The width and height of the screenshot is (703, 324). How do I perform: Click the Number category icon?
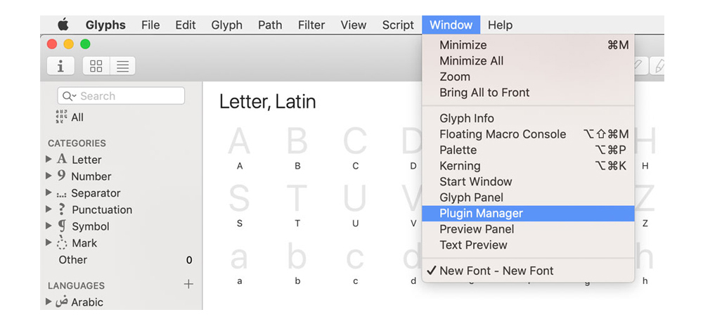(x=61, y=176)
